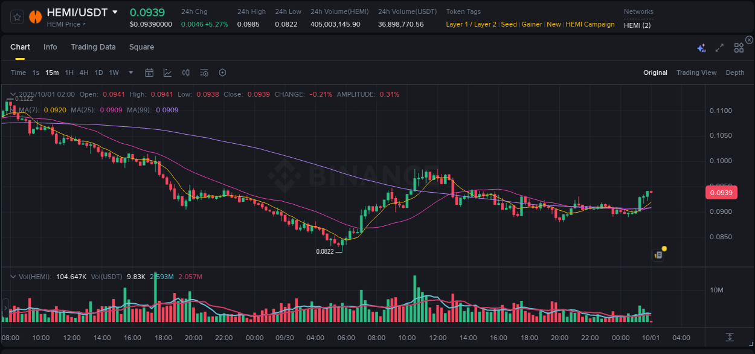The image size is (755, 354).
Task: Open the indicator list settings icon
Action: point(204,72)
